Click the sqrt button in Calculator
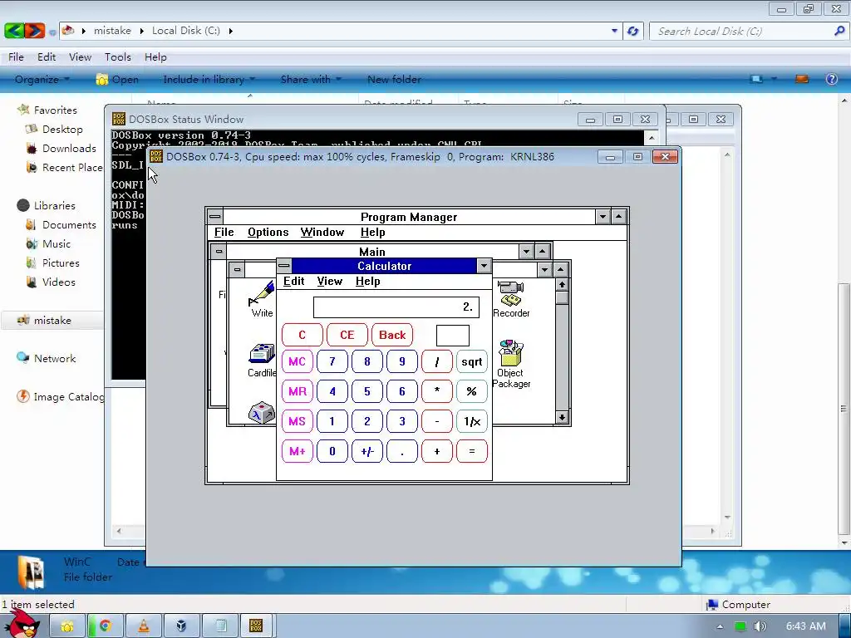The width and height of the screenshot is (851, 638). (x=472, y=362)
